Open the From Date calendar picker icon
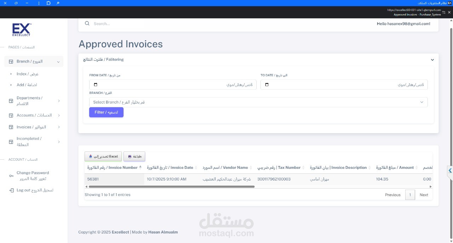This screenshot has height=243, width=453. pyautogui.click(x=96, y=85)
